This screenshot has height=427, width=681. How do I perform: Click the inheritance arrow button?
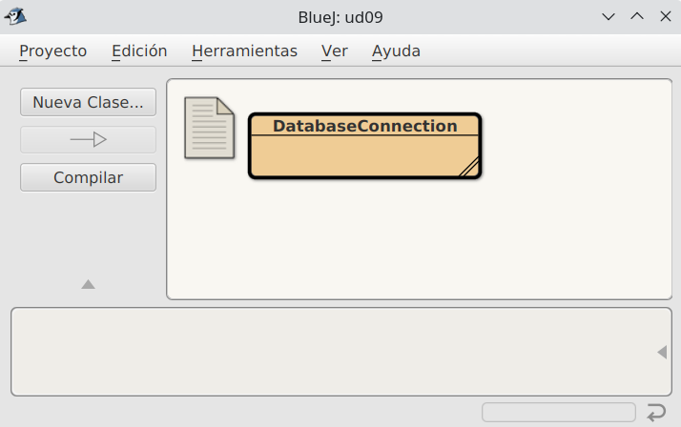pyautogui.click(x=88, y=140)
